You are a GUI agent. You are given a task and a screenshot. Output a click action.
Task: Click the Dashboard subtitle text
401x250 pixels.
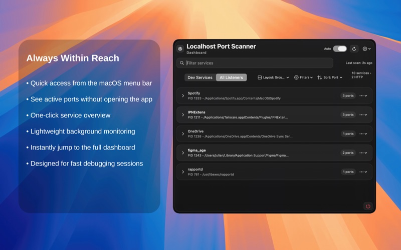click(x=196, y=52)
